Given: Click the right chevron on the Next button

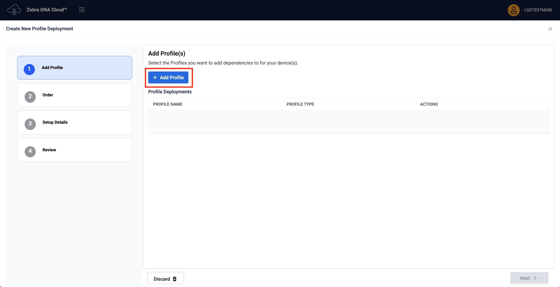Looking at the screenshot, I should [x=535, y=278].
